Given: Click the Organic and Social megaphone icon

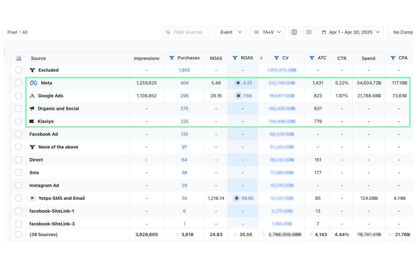Looking at the screenshot, I should coord(32,109).
